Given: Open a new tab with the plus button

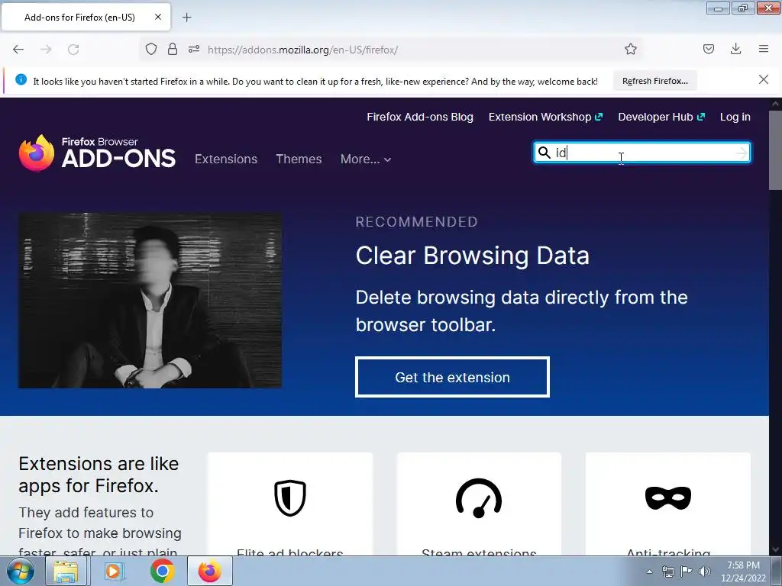Looking at the screenshot, I should pos(186,18).
